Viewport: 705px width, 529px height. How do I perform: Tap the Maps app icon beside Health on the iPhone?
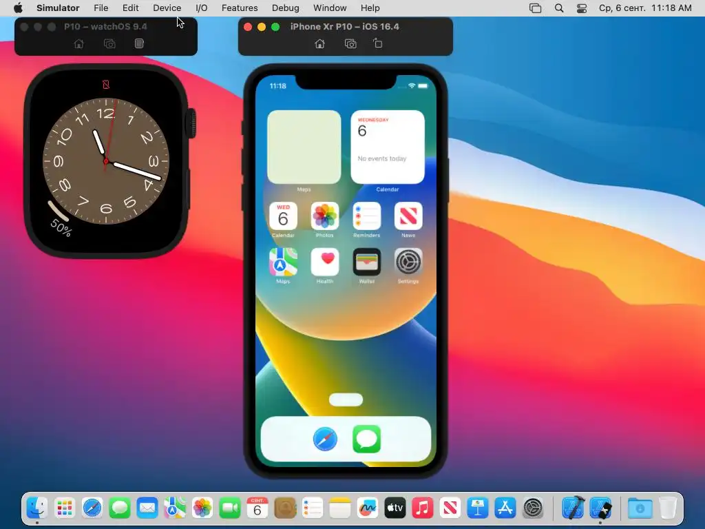[x=283, y=262]
